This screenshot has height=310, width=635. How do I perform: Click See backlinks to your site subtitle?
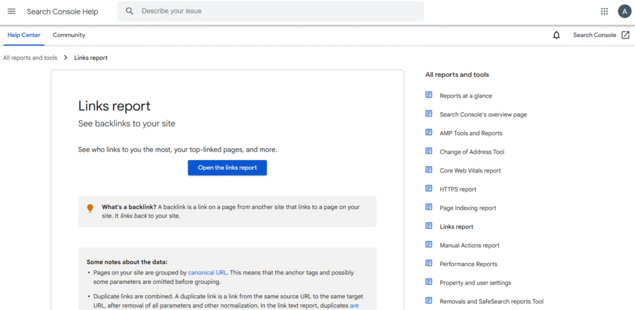[x=127, y=124]
